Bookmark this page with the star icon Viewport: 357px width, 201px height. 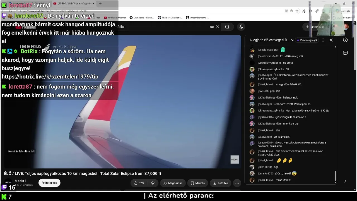click(297, 11)
